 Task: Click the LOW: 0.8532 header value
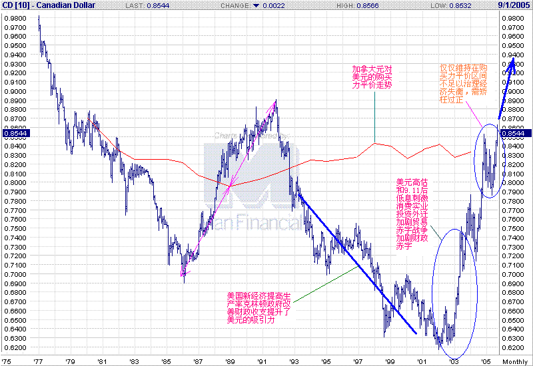tap(451, 6)
